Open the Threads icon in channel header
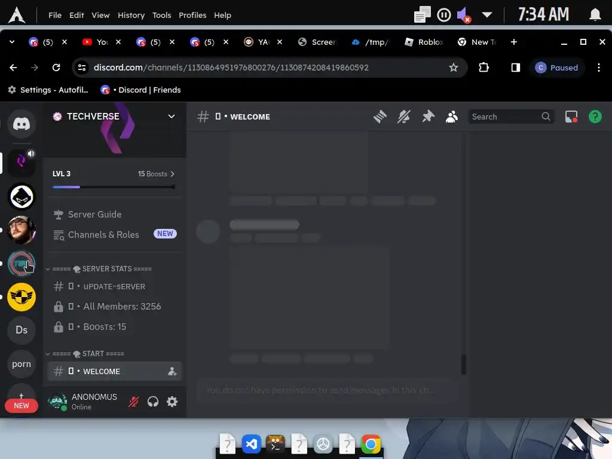This screenshot has width=612, height=459. [x=380, y=117]
